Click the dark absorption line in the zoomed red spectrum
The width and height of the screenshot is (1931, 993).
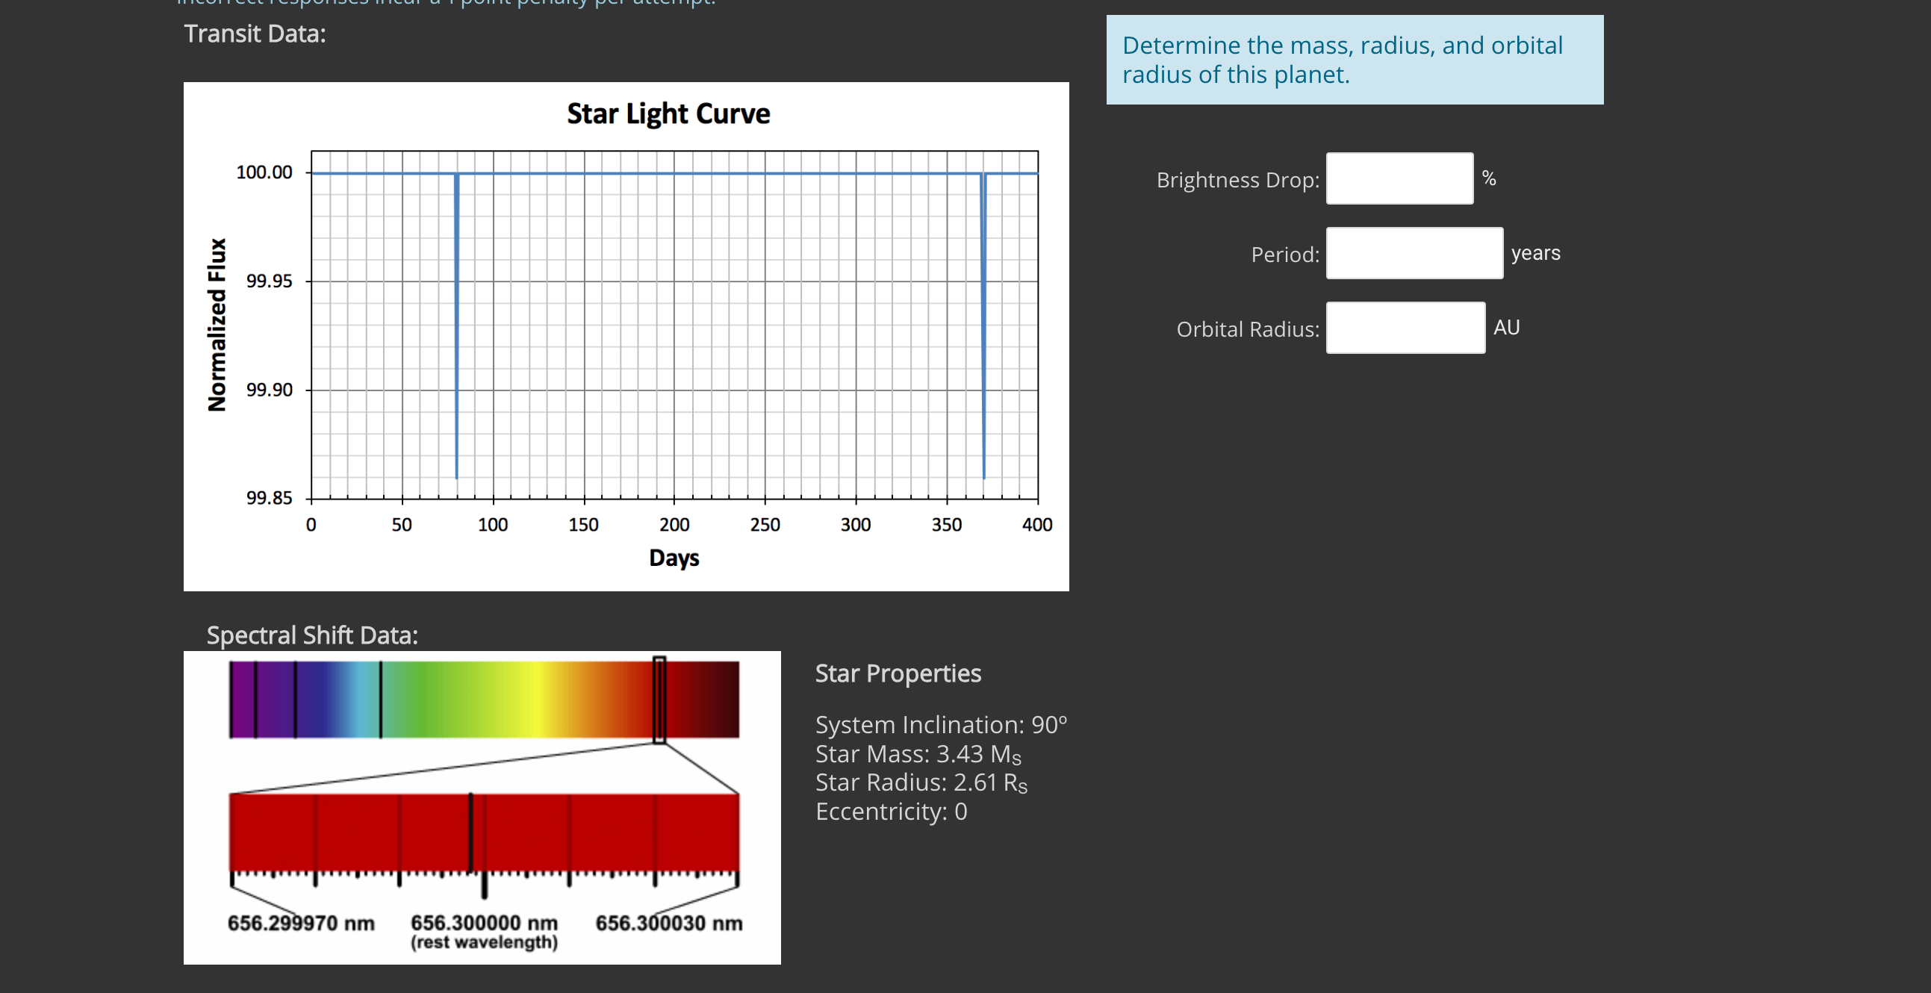point(470,832)
